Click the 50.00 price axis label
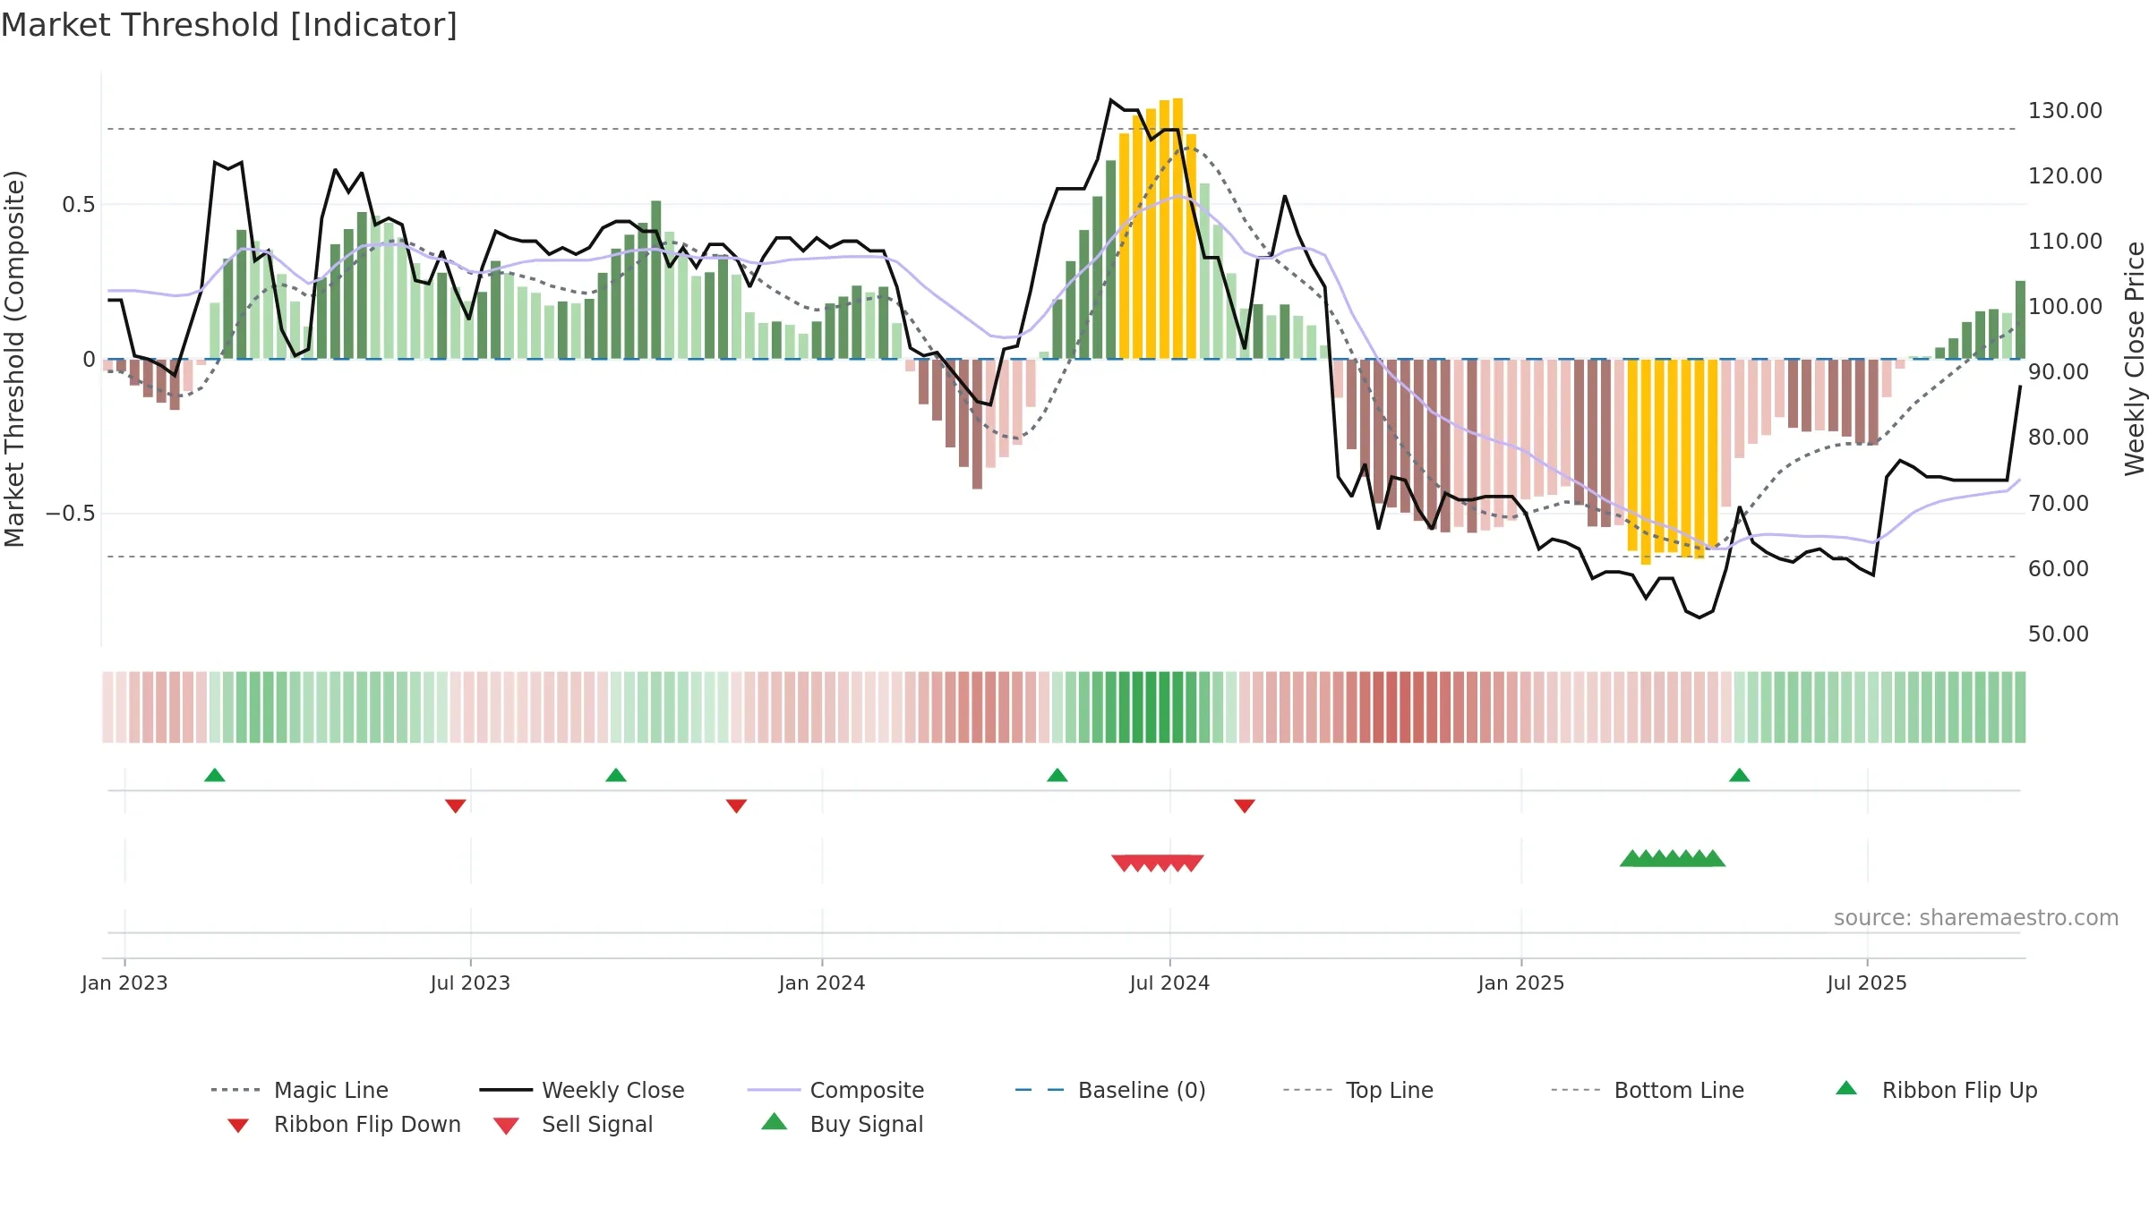Viewport: 2149px width, 1208px height. 2059,634
